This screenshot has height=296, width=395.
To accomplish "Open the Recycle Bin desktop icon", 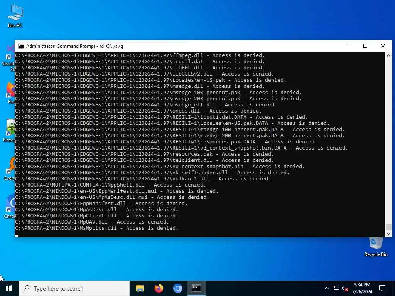I will pos(376,247).
